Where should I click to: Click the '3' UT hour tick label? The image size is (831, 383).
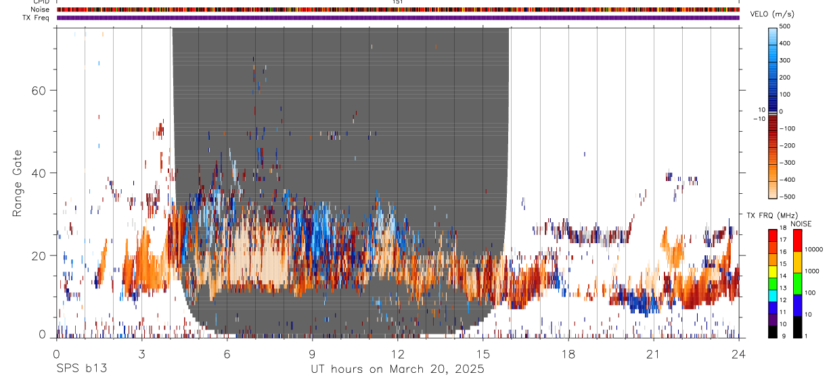[141, 354]
